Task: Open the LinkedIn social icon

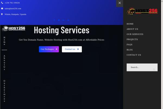Action: [x=68, y=20]
